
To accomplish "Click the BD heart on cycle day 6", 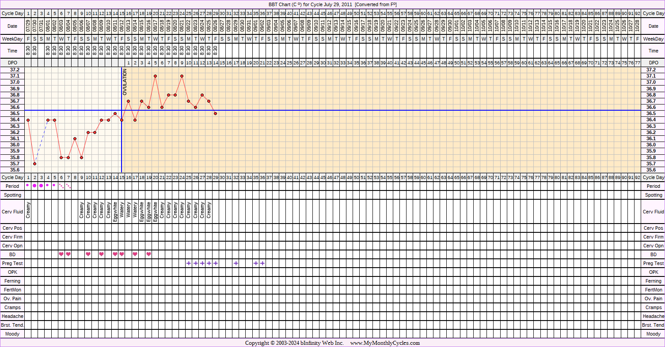I will 61,254.
